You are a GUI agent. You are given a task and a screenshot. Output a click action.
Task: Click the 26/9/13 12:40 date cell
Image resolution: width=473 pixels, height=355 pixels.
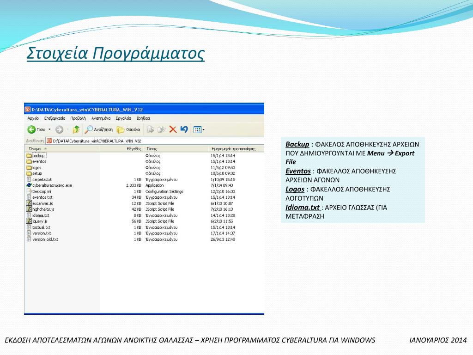(x=223, y=239)
